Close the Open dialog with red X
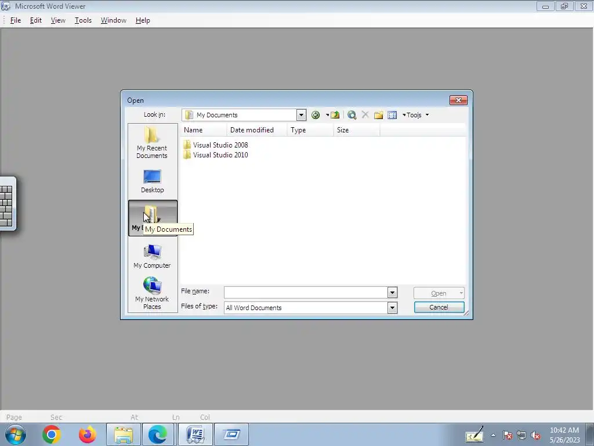The height and width of the screenshot is (446, 594). click(458, 100)
